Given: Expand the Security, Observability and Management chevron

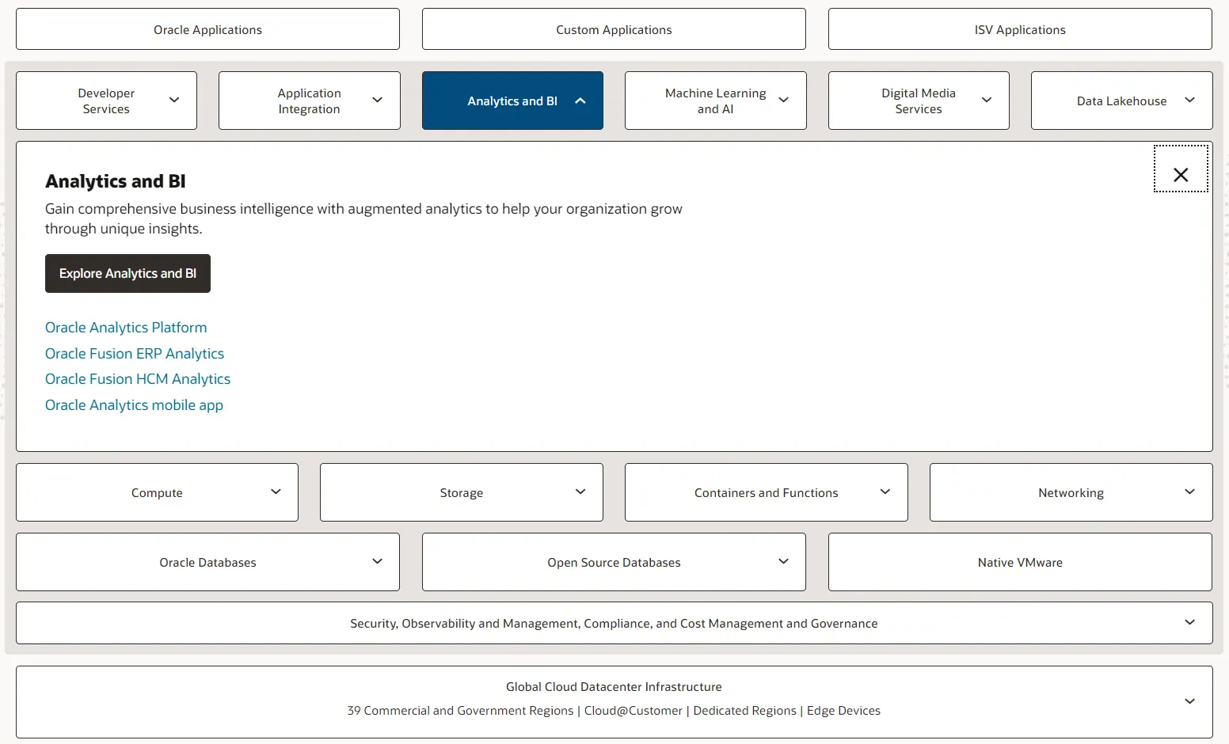Looking at the screenshot, I should click(x=1189, y=622).
